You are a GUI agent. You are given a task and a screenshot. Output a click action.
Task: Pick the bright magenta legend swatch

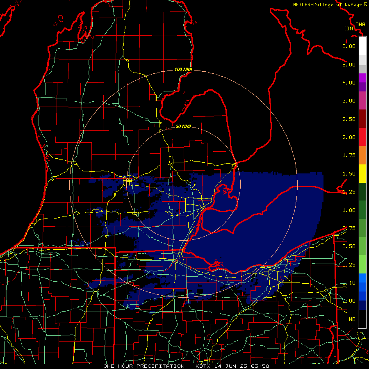pyautogui.click(x=362, y=78)
